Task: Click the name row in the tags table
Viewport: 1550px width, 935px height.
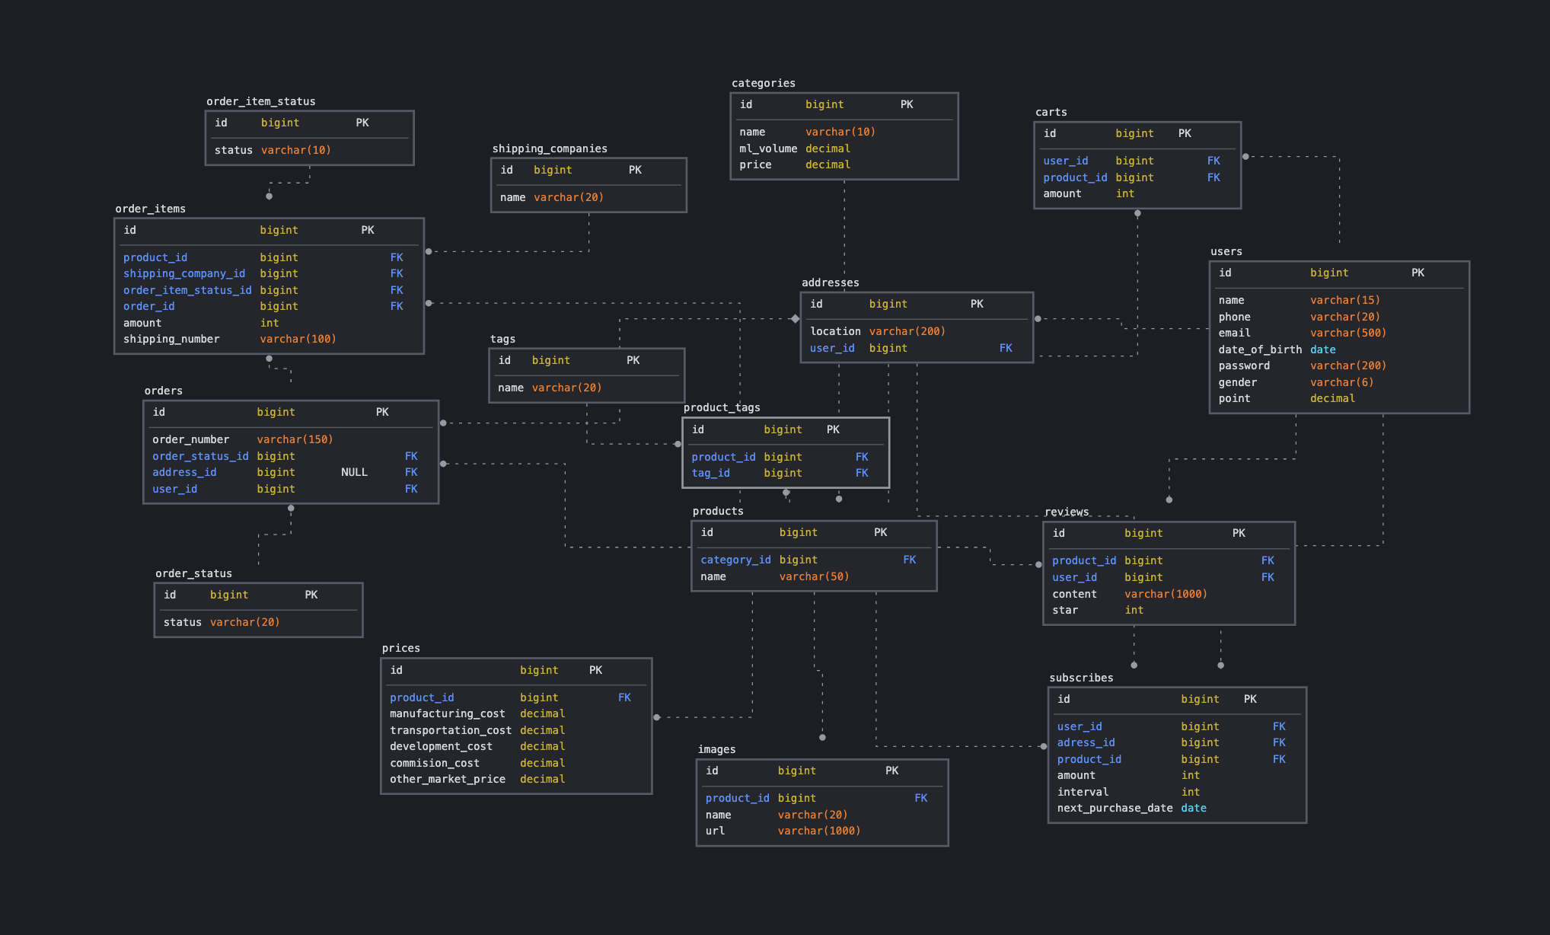Action: point(510,388)
